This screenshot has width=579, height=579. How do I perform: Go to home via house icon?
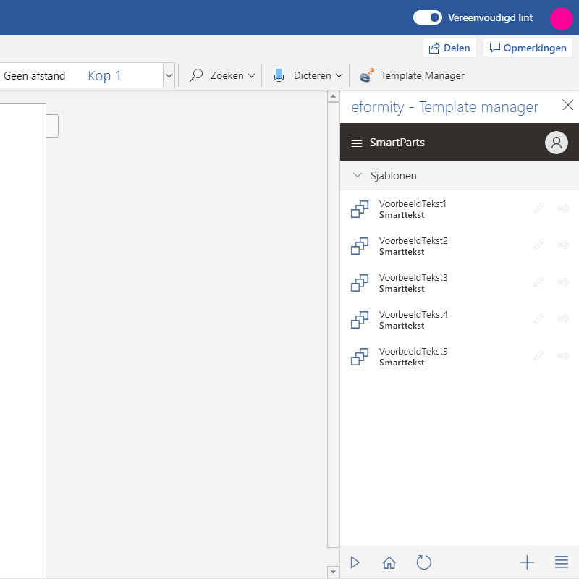[389, 562]
